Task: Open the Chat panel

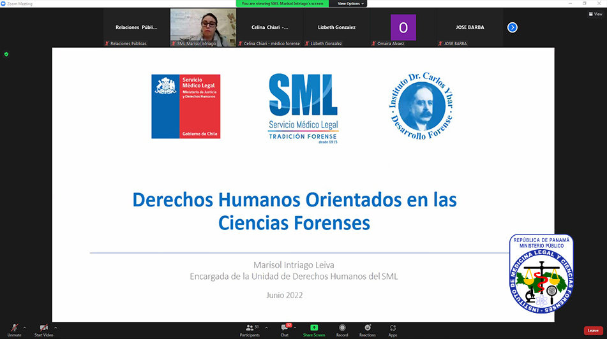Action: [x=285, y=330]
